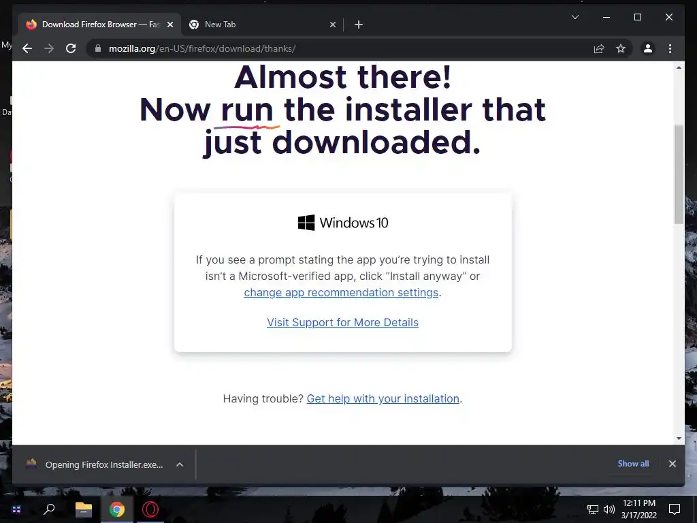Click the scrollbar up arrow
Image resolution: width=697 pixels, height=523 pixels.
[x=679, y=67]
